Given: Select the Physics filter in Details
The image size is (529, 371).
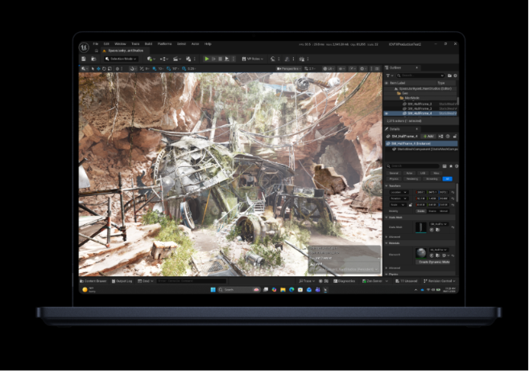Looking at the screenshot, I should tap(394, 178).
